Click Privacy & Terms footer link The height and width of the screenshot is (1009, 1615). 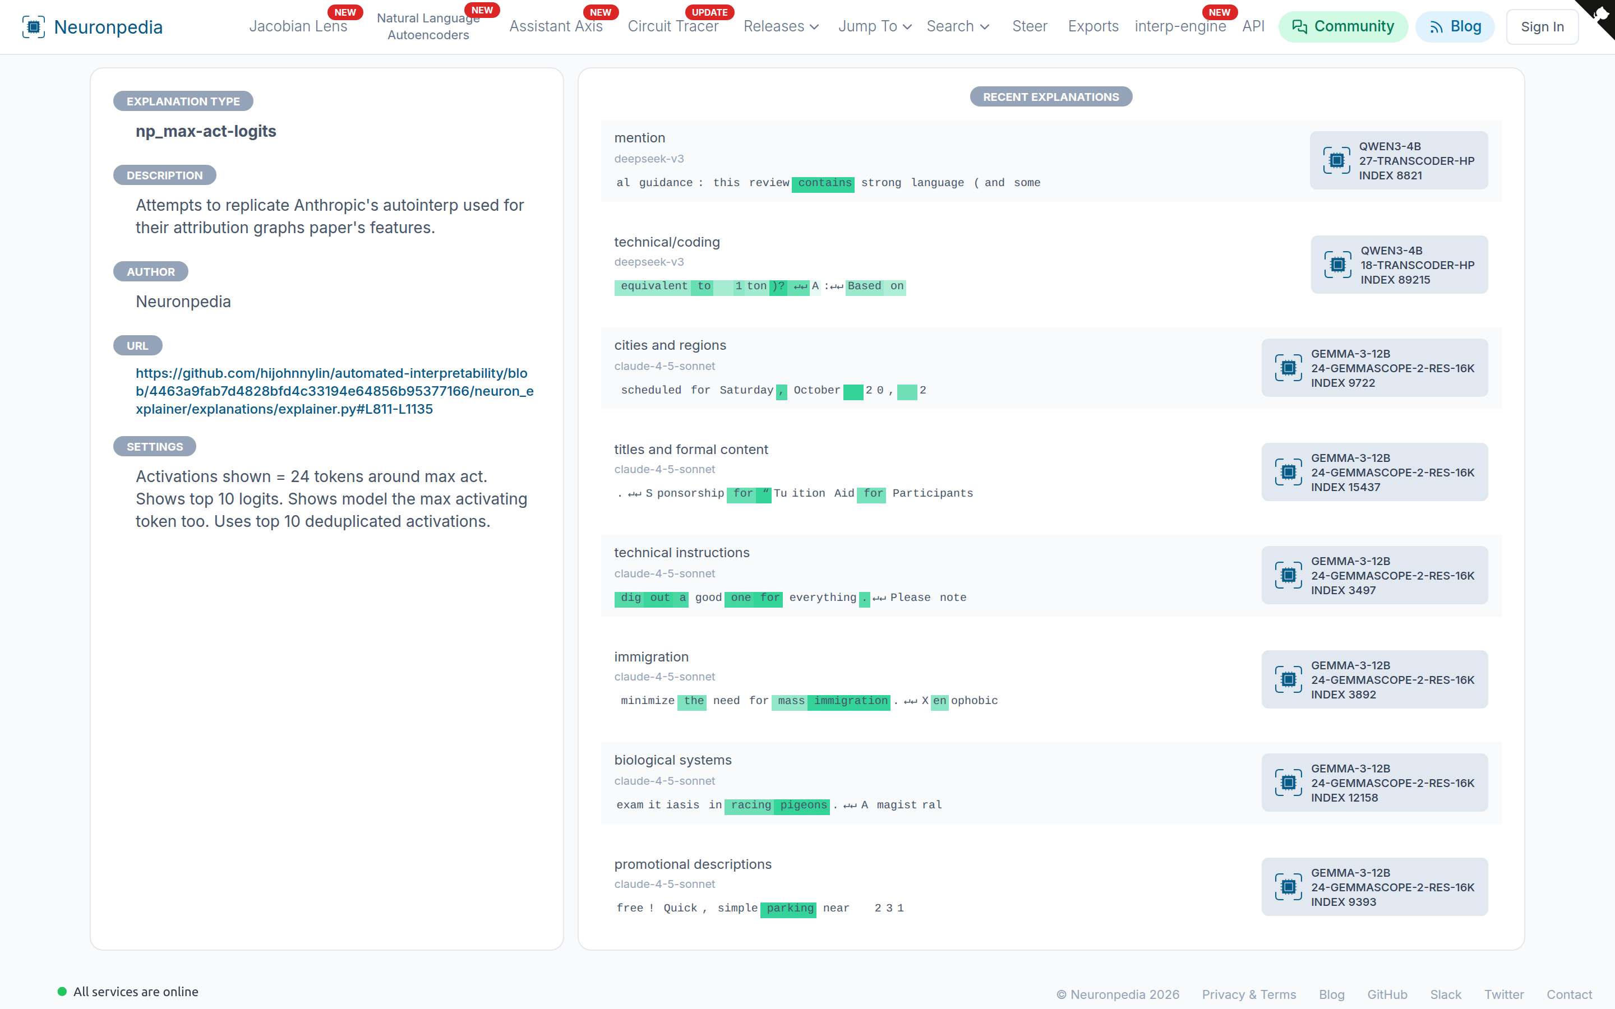click(1249, 994)
